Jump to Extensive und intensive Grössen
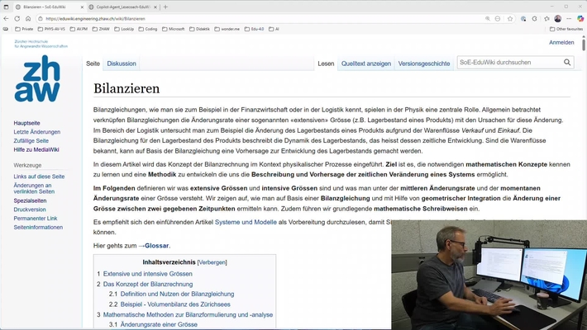This screenshot has height=330, width=587. click(147, 274)
